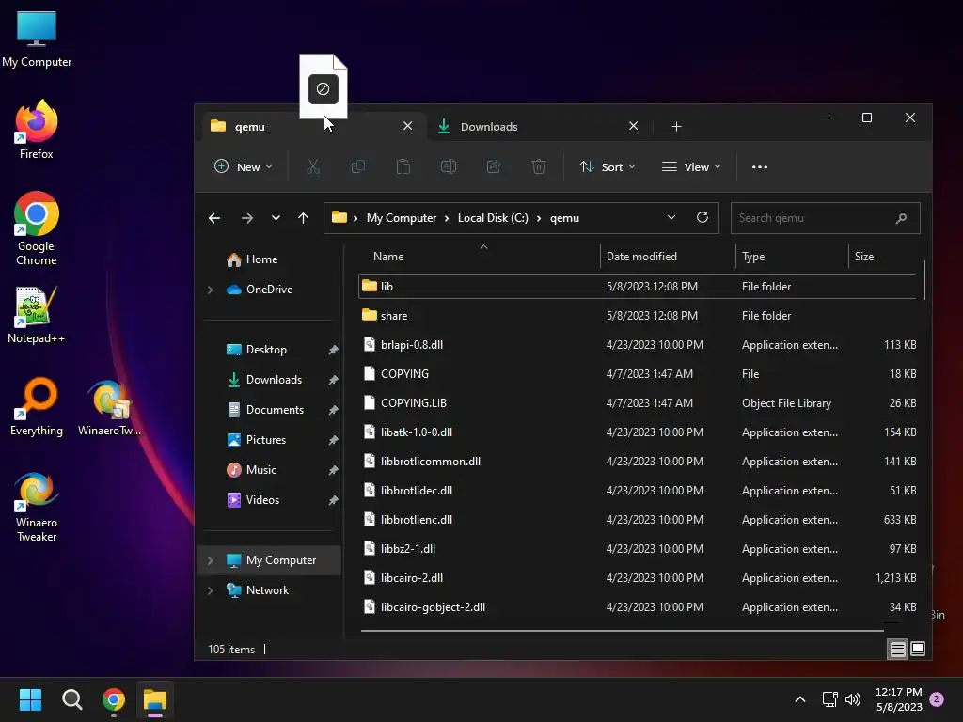Click the Cut scissors icon in toolbar
The height and width of the screenshot is (722, 963).
pos(313,166)
